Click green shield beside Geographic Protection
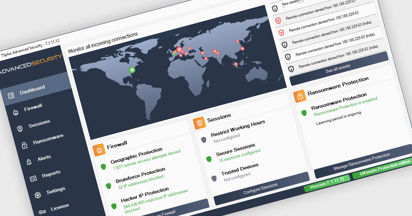Viewport: 412px width, 216px height. click(103, 166)
